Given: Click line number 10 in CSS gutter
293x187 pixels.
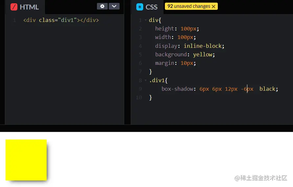Looking at the screenshot, I should pyautogui.click(x=139, y=97).
